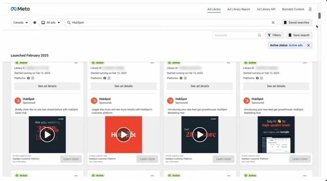Image resolution: width=327 pixels, height=181 pixels.
Task: Open the Ad Library API tab
Action: pyautogui.click(x=266, y=9)
